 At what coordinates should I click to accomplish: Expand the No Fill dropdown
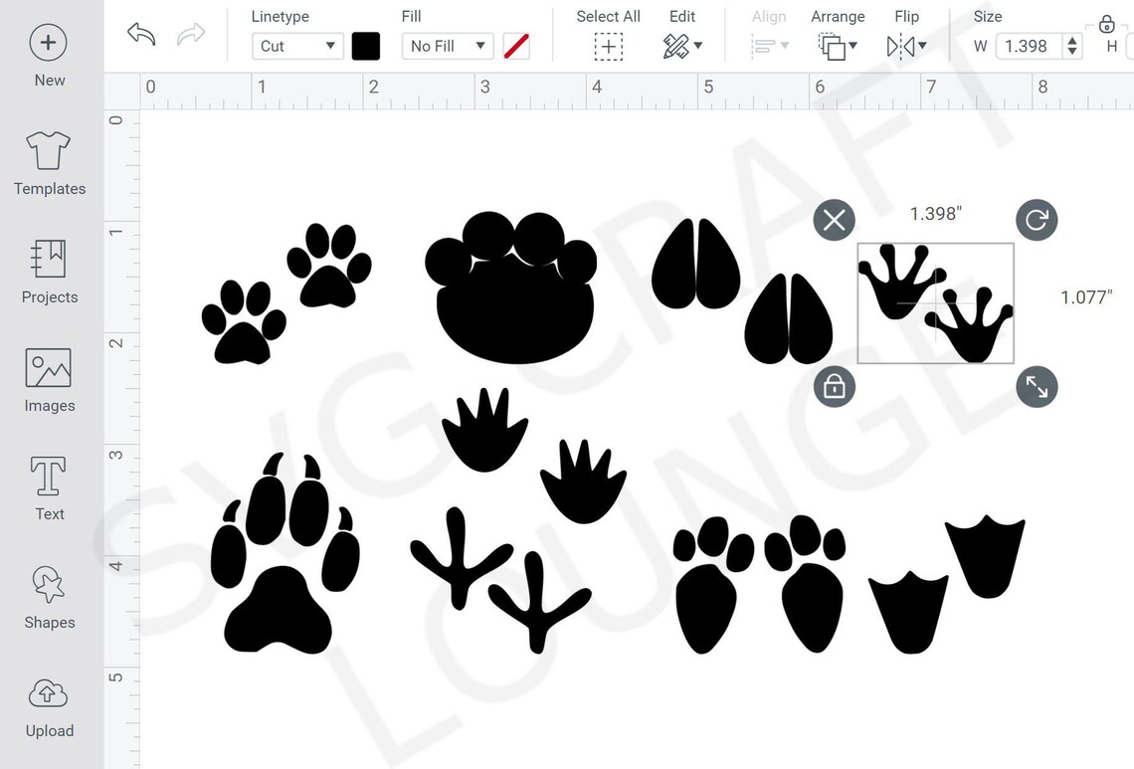coord(447,46)
